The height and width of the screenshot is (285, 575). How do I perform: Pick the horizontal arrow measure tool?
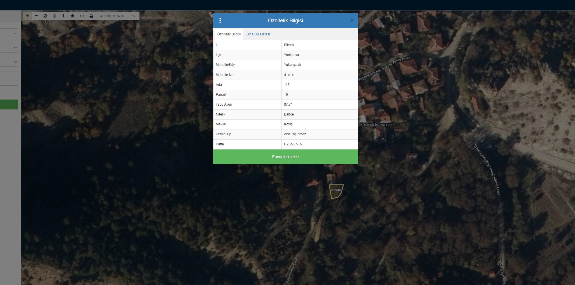tap(82, 16)
